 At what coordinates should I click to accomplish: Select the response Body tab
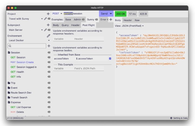(x=118, y=20)
